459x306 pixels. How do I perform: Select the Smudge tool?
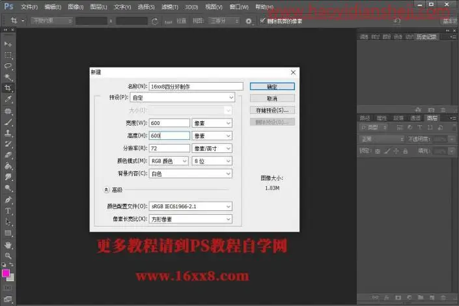[x=8, y=177]
